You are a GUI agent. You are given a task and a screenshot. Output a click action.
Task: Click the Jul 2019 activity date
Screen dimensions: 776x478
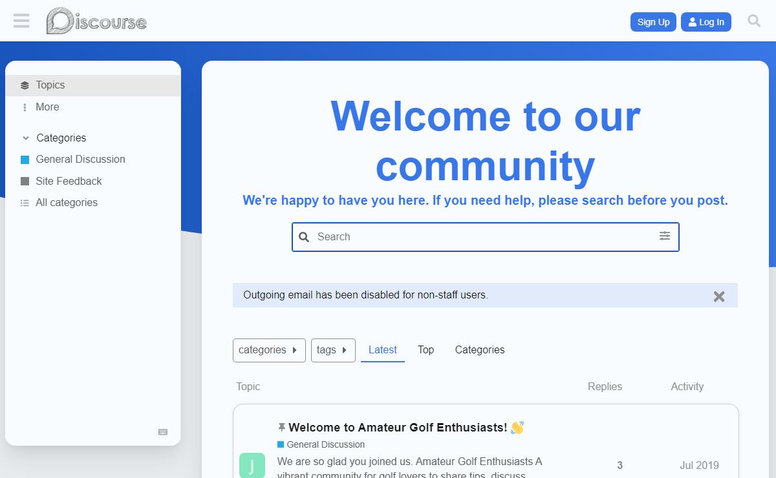point(699,465)
